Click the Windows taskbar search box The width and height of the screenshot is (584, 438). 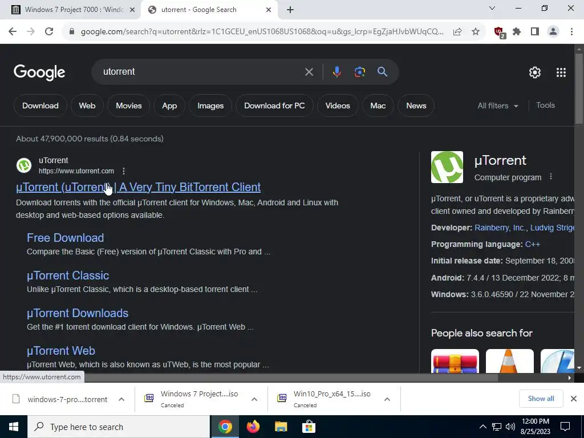[x=119, y=427]
